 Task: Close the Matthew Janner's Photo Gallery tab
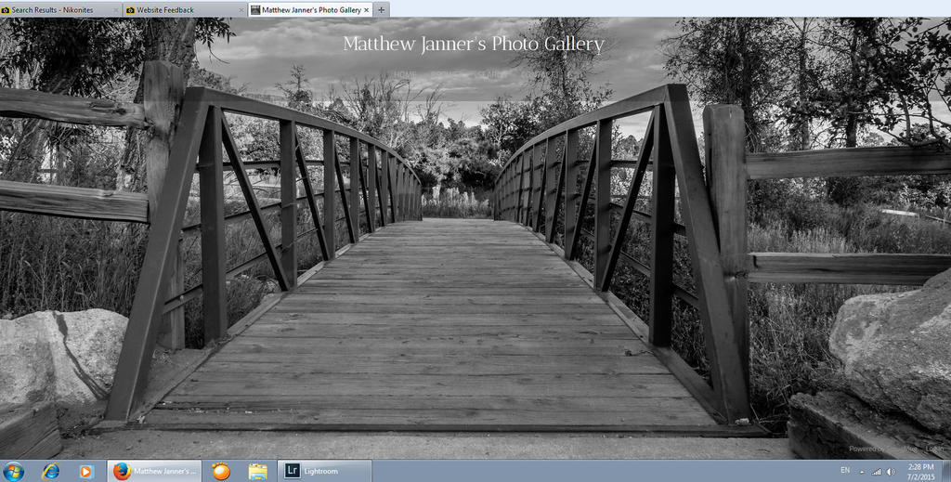coord(366,10)
